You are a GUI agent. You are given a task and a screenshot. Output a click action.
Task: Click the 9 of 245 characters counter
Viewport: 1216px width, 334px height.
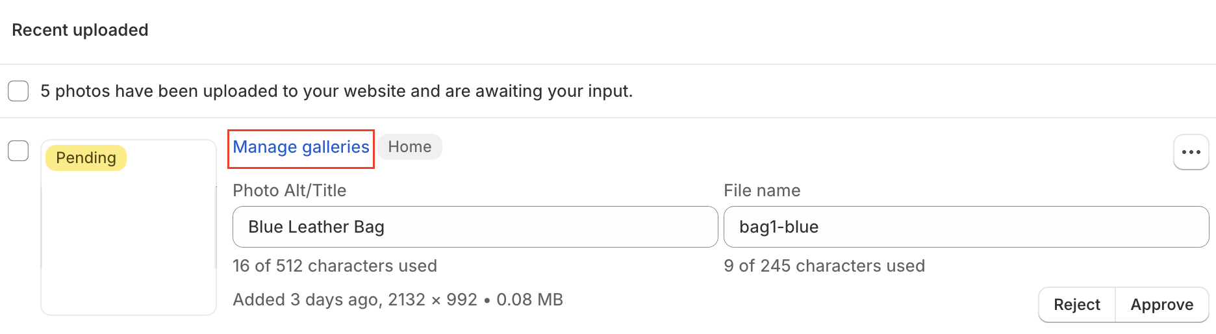[824, 266]
